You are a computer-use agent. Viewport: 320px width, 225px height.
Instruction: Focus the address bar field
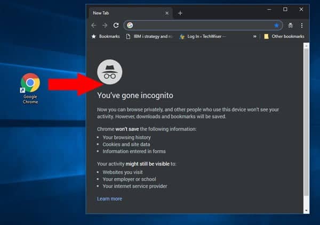(203, 25)
